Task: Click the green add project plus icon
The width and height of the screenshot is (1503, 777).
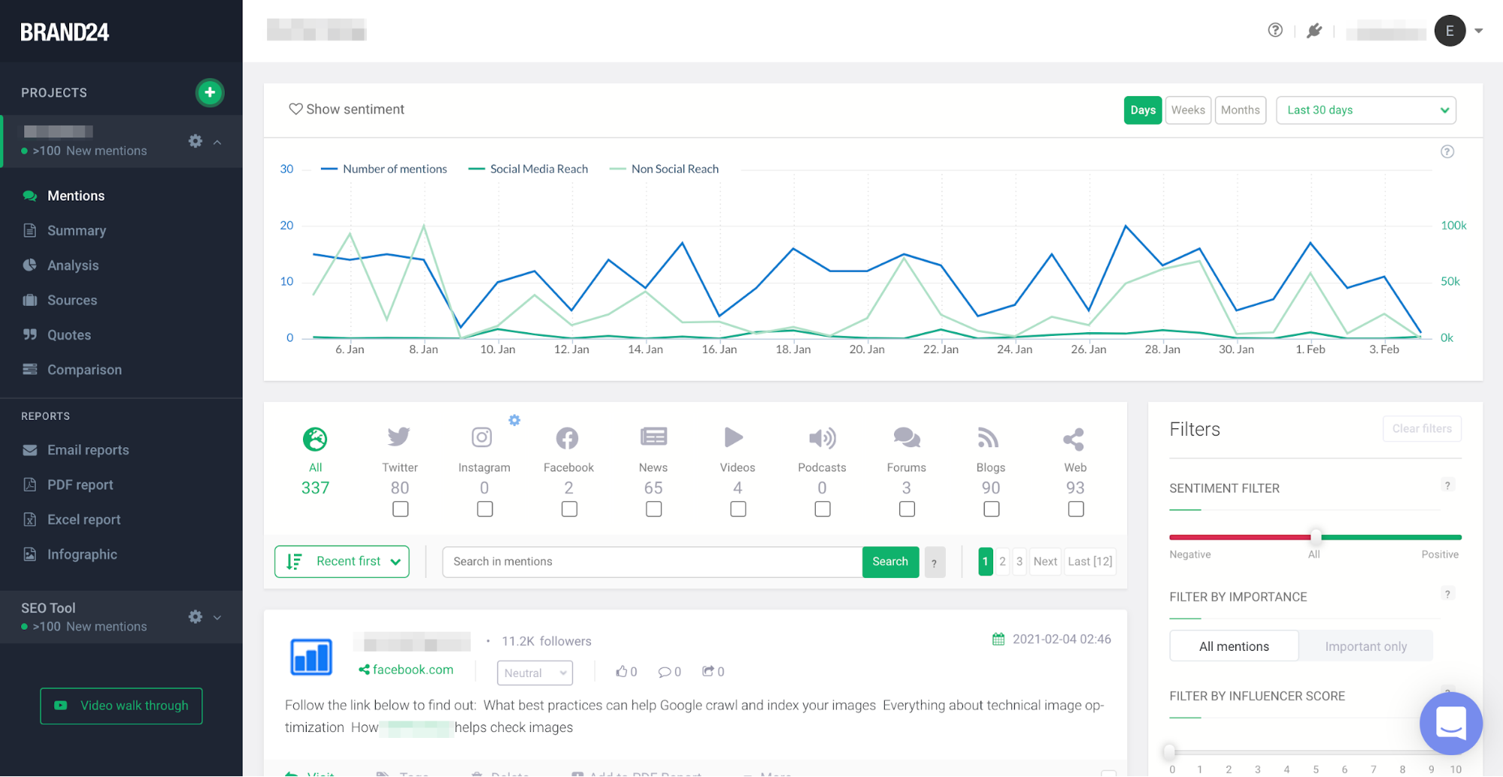Action: pyautogui.click(x=210, y=92)
